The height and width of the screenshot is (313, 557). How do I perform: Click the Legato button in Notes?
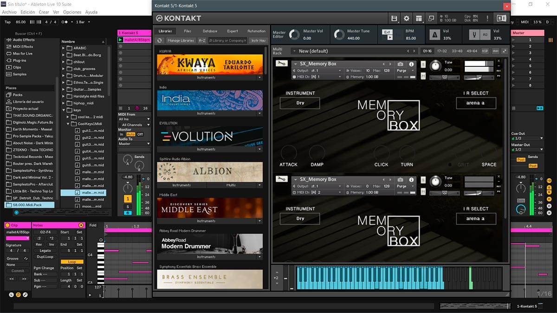click(45, 250)
